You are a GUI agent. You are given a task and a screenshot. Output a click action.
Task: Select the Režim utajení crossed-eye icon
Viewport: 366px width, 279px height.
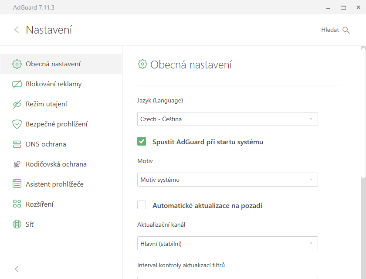(x=17, y=104)
